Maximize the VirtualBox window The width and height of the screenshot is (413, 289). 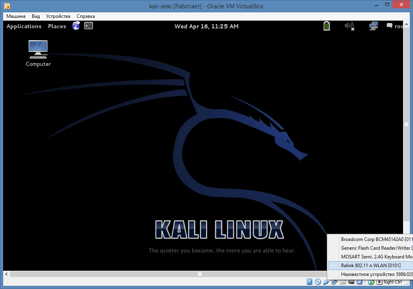click(387, 4)
